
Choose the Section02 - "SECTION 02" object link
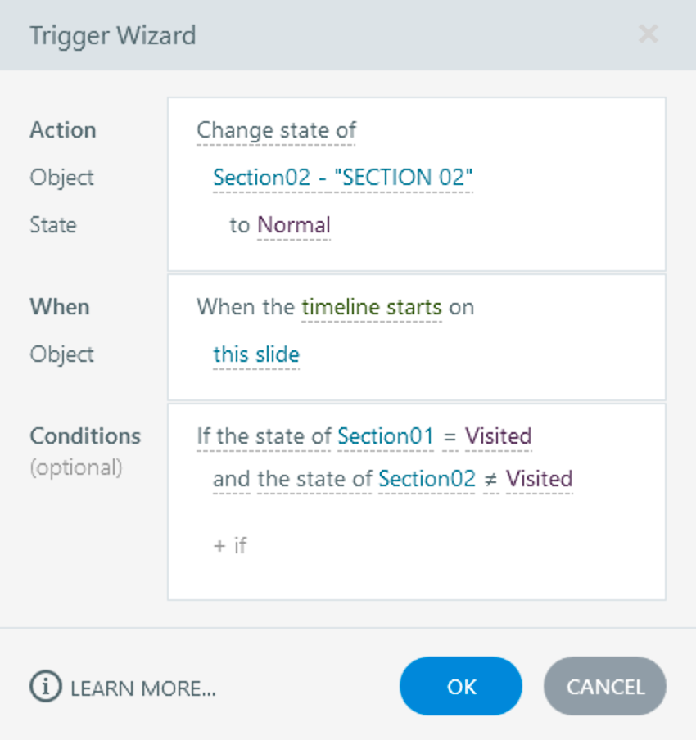(343, 178)
